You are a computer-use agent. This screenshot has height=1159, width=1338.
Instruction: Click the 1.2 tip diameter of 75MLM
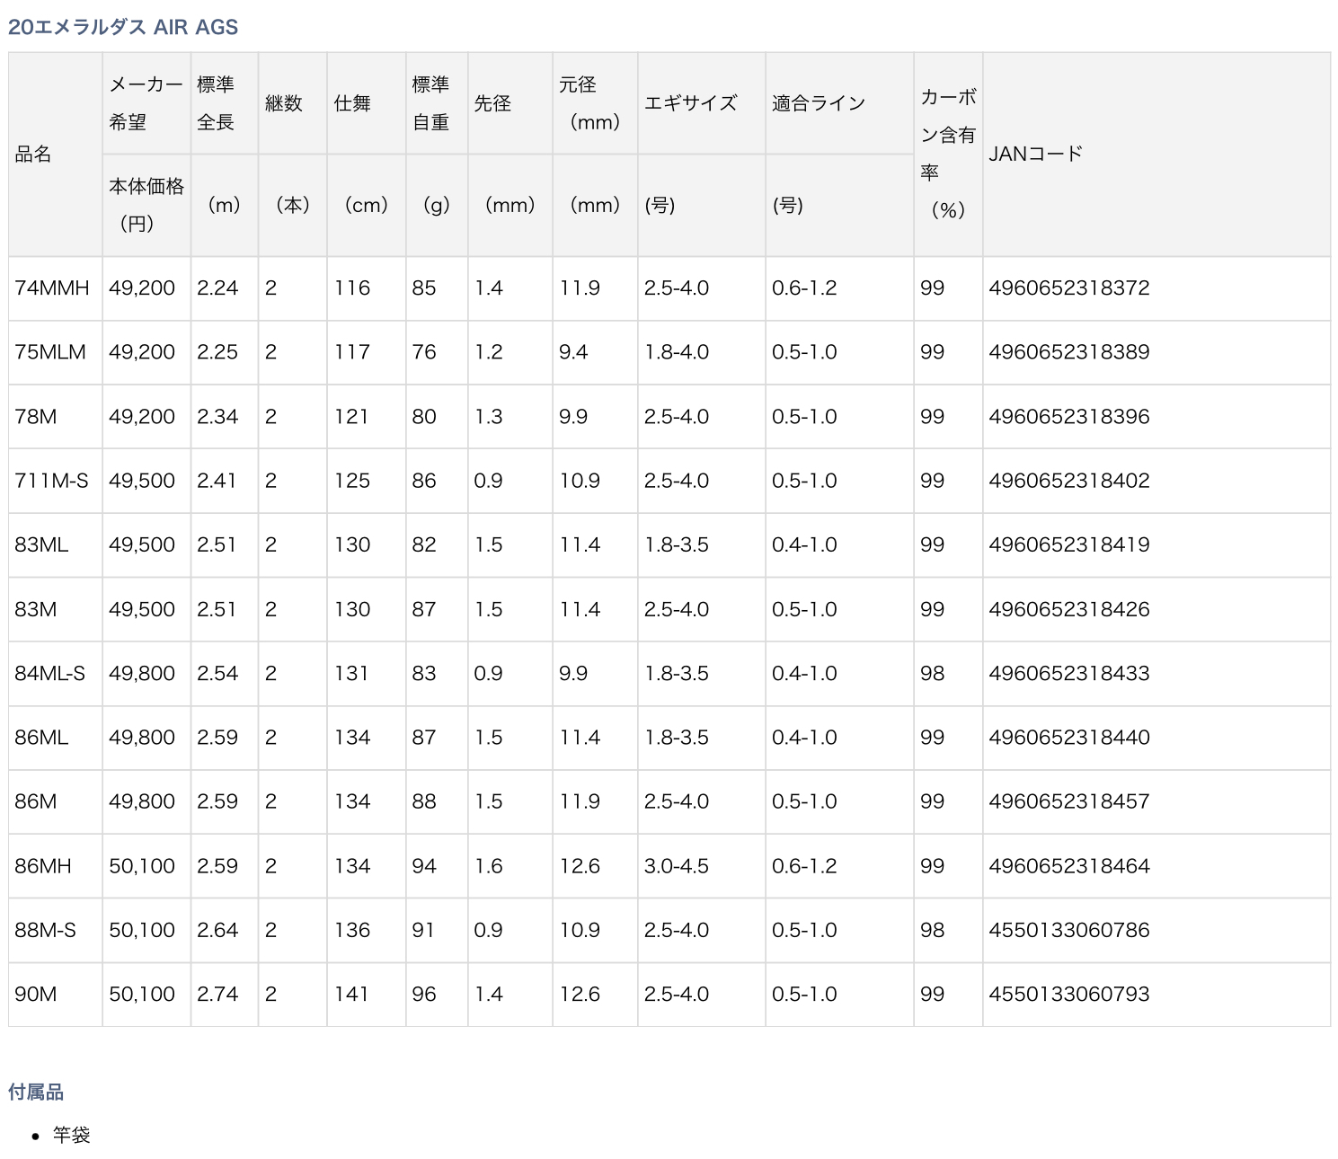pos(489,352)
